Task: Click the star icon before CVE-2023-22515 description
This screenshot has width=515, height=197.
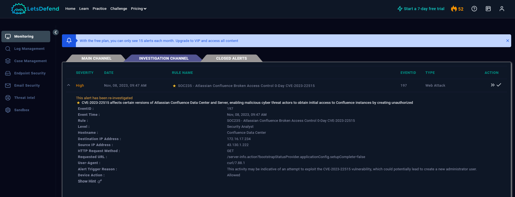Action: 78,103
